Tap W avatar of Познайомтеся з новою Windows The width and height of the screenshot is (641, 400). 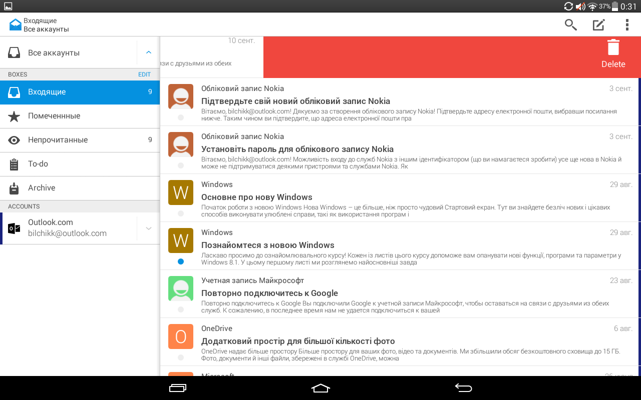coord(181,240)
